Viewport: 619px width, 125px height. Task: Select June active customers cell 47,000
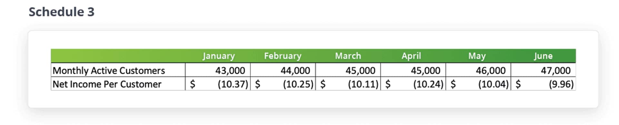pyautogui.click(x=543, y=70)
